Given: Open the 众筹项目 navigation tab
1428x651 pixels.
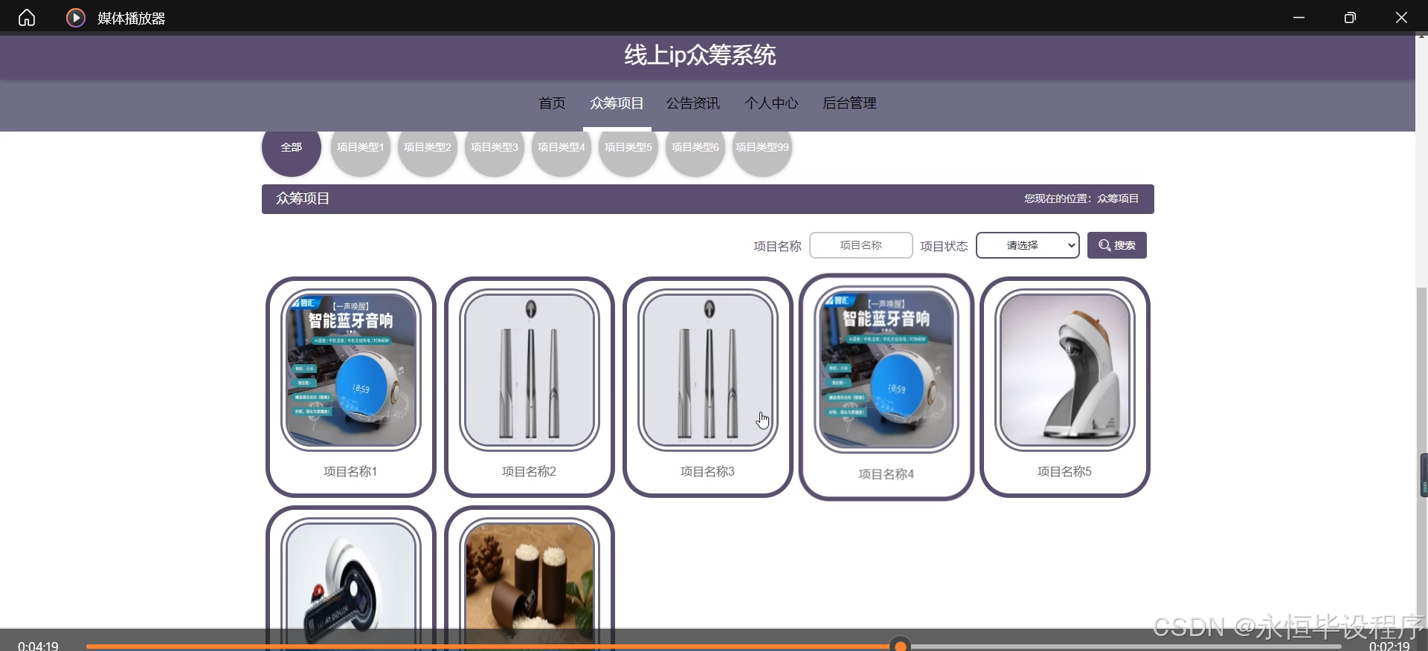Looking at the screenshot, I should 617,103.
